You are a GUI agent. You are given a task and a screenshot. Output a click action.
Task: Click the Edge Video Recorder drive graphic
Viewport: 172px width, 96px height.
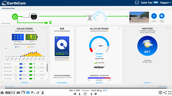[x=62, y=46]
